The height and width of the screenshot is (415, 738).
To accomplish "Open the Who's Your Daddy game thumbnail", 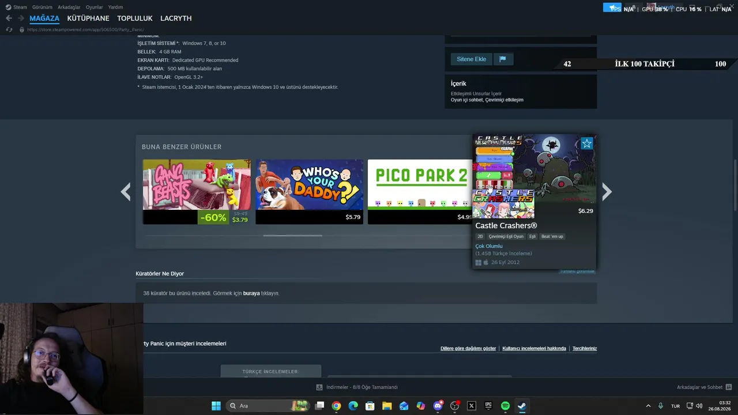I will point(309,184).
